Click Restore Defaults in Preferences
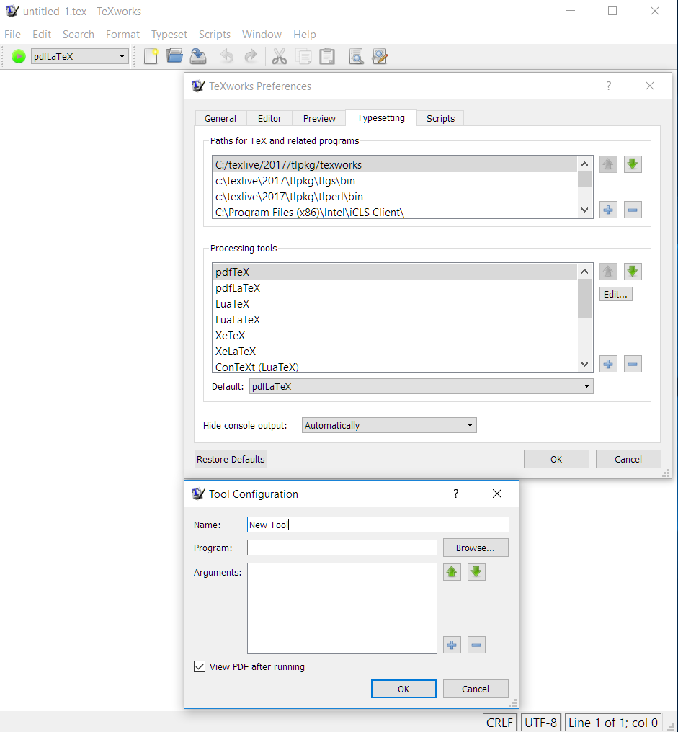678x732 pixels. click(x=231, y=460)
